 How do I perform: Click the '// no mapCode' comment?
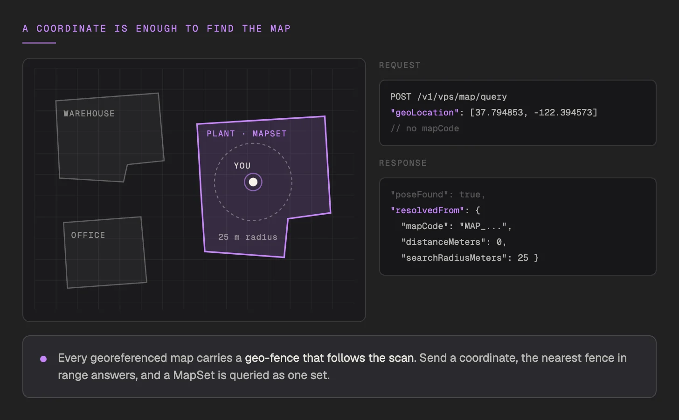[425, 129]
